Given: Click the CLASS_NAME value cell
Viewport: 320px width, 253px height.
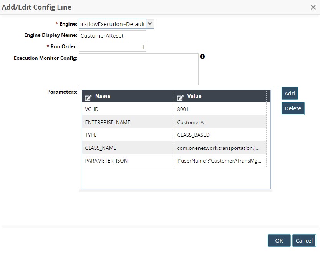Looking at the screenshot, I should (220, 148).
